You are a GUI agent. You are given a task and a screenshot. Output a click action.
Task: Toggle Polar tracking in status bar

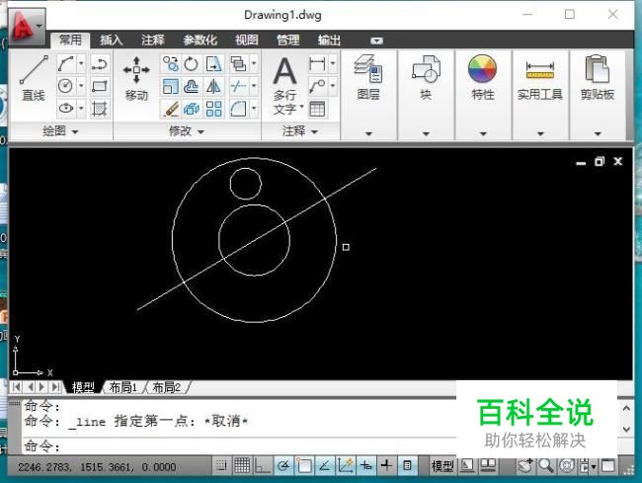pyautogui.click(x=283, y=466)
